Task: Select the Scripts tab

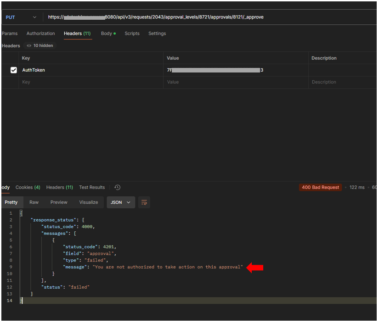Action: coord(132,33)
